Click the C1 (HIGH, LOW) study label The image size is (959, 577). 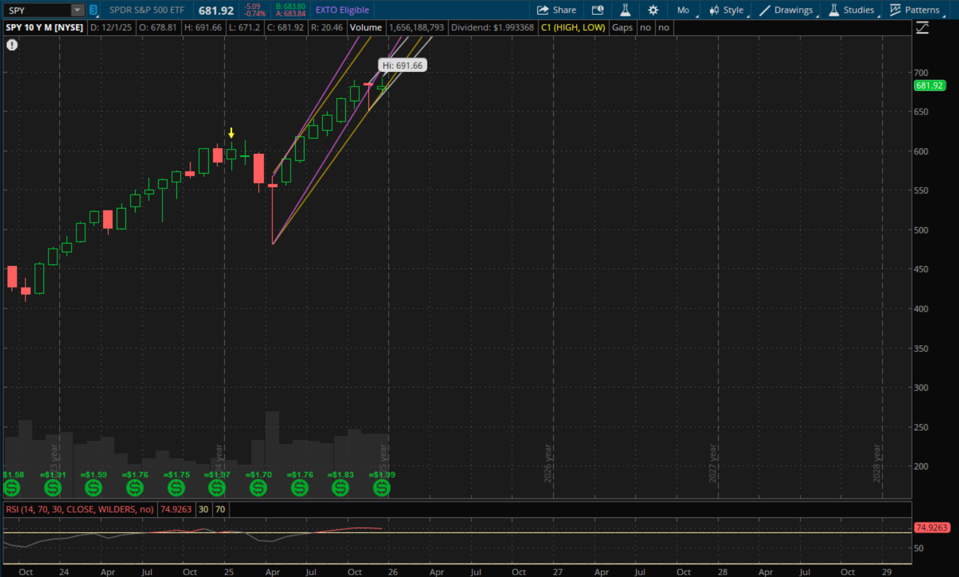click(573, 28)
